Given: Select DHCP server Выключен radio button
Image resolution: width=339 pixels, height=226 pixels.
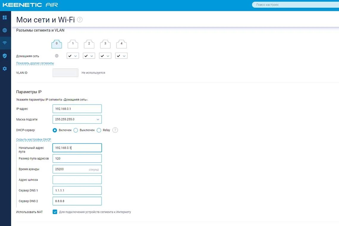Looking at the screenshot, I should click(76, 130).
